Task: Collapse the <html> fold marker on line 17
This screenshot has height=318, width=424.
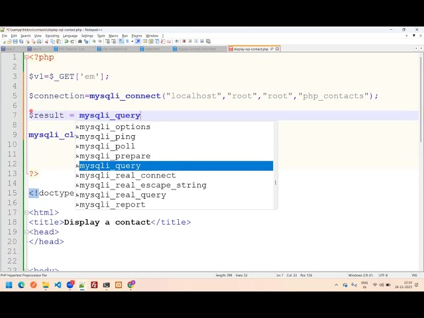Action: point(26,213)
